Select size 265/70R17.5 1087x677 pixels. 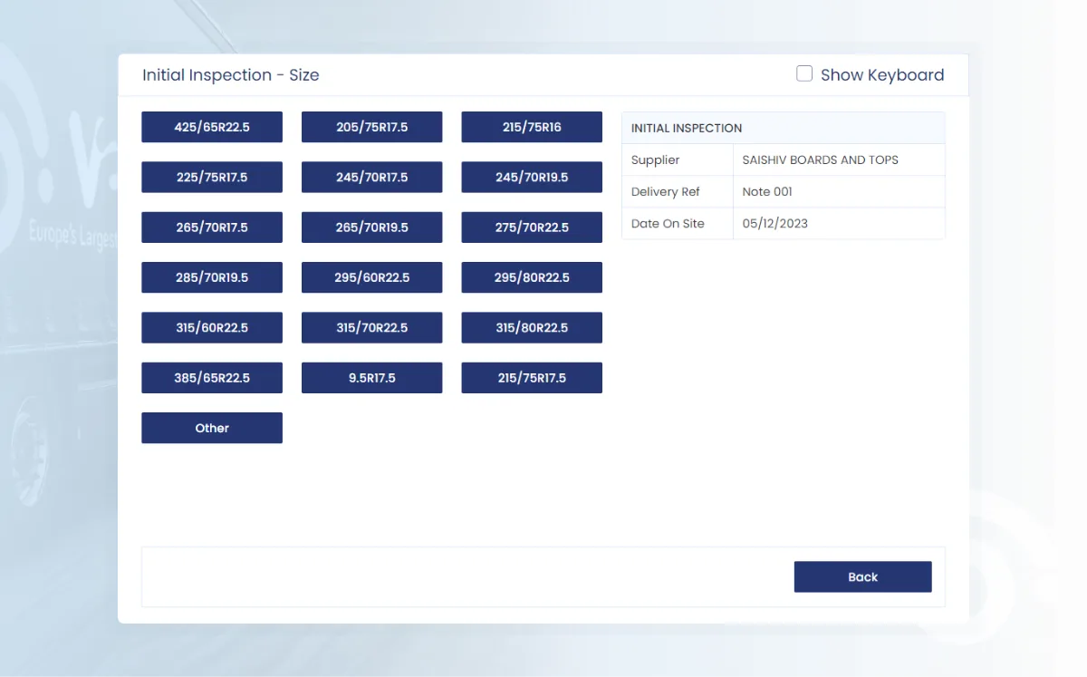tap(212, 227)
